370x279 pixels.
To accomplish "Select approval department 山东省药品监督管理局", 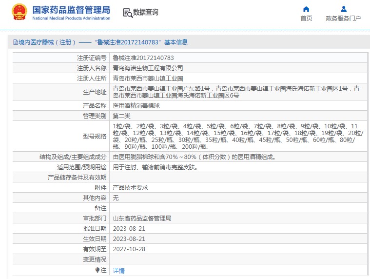I will pos(142,219).
